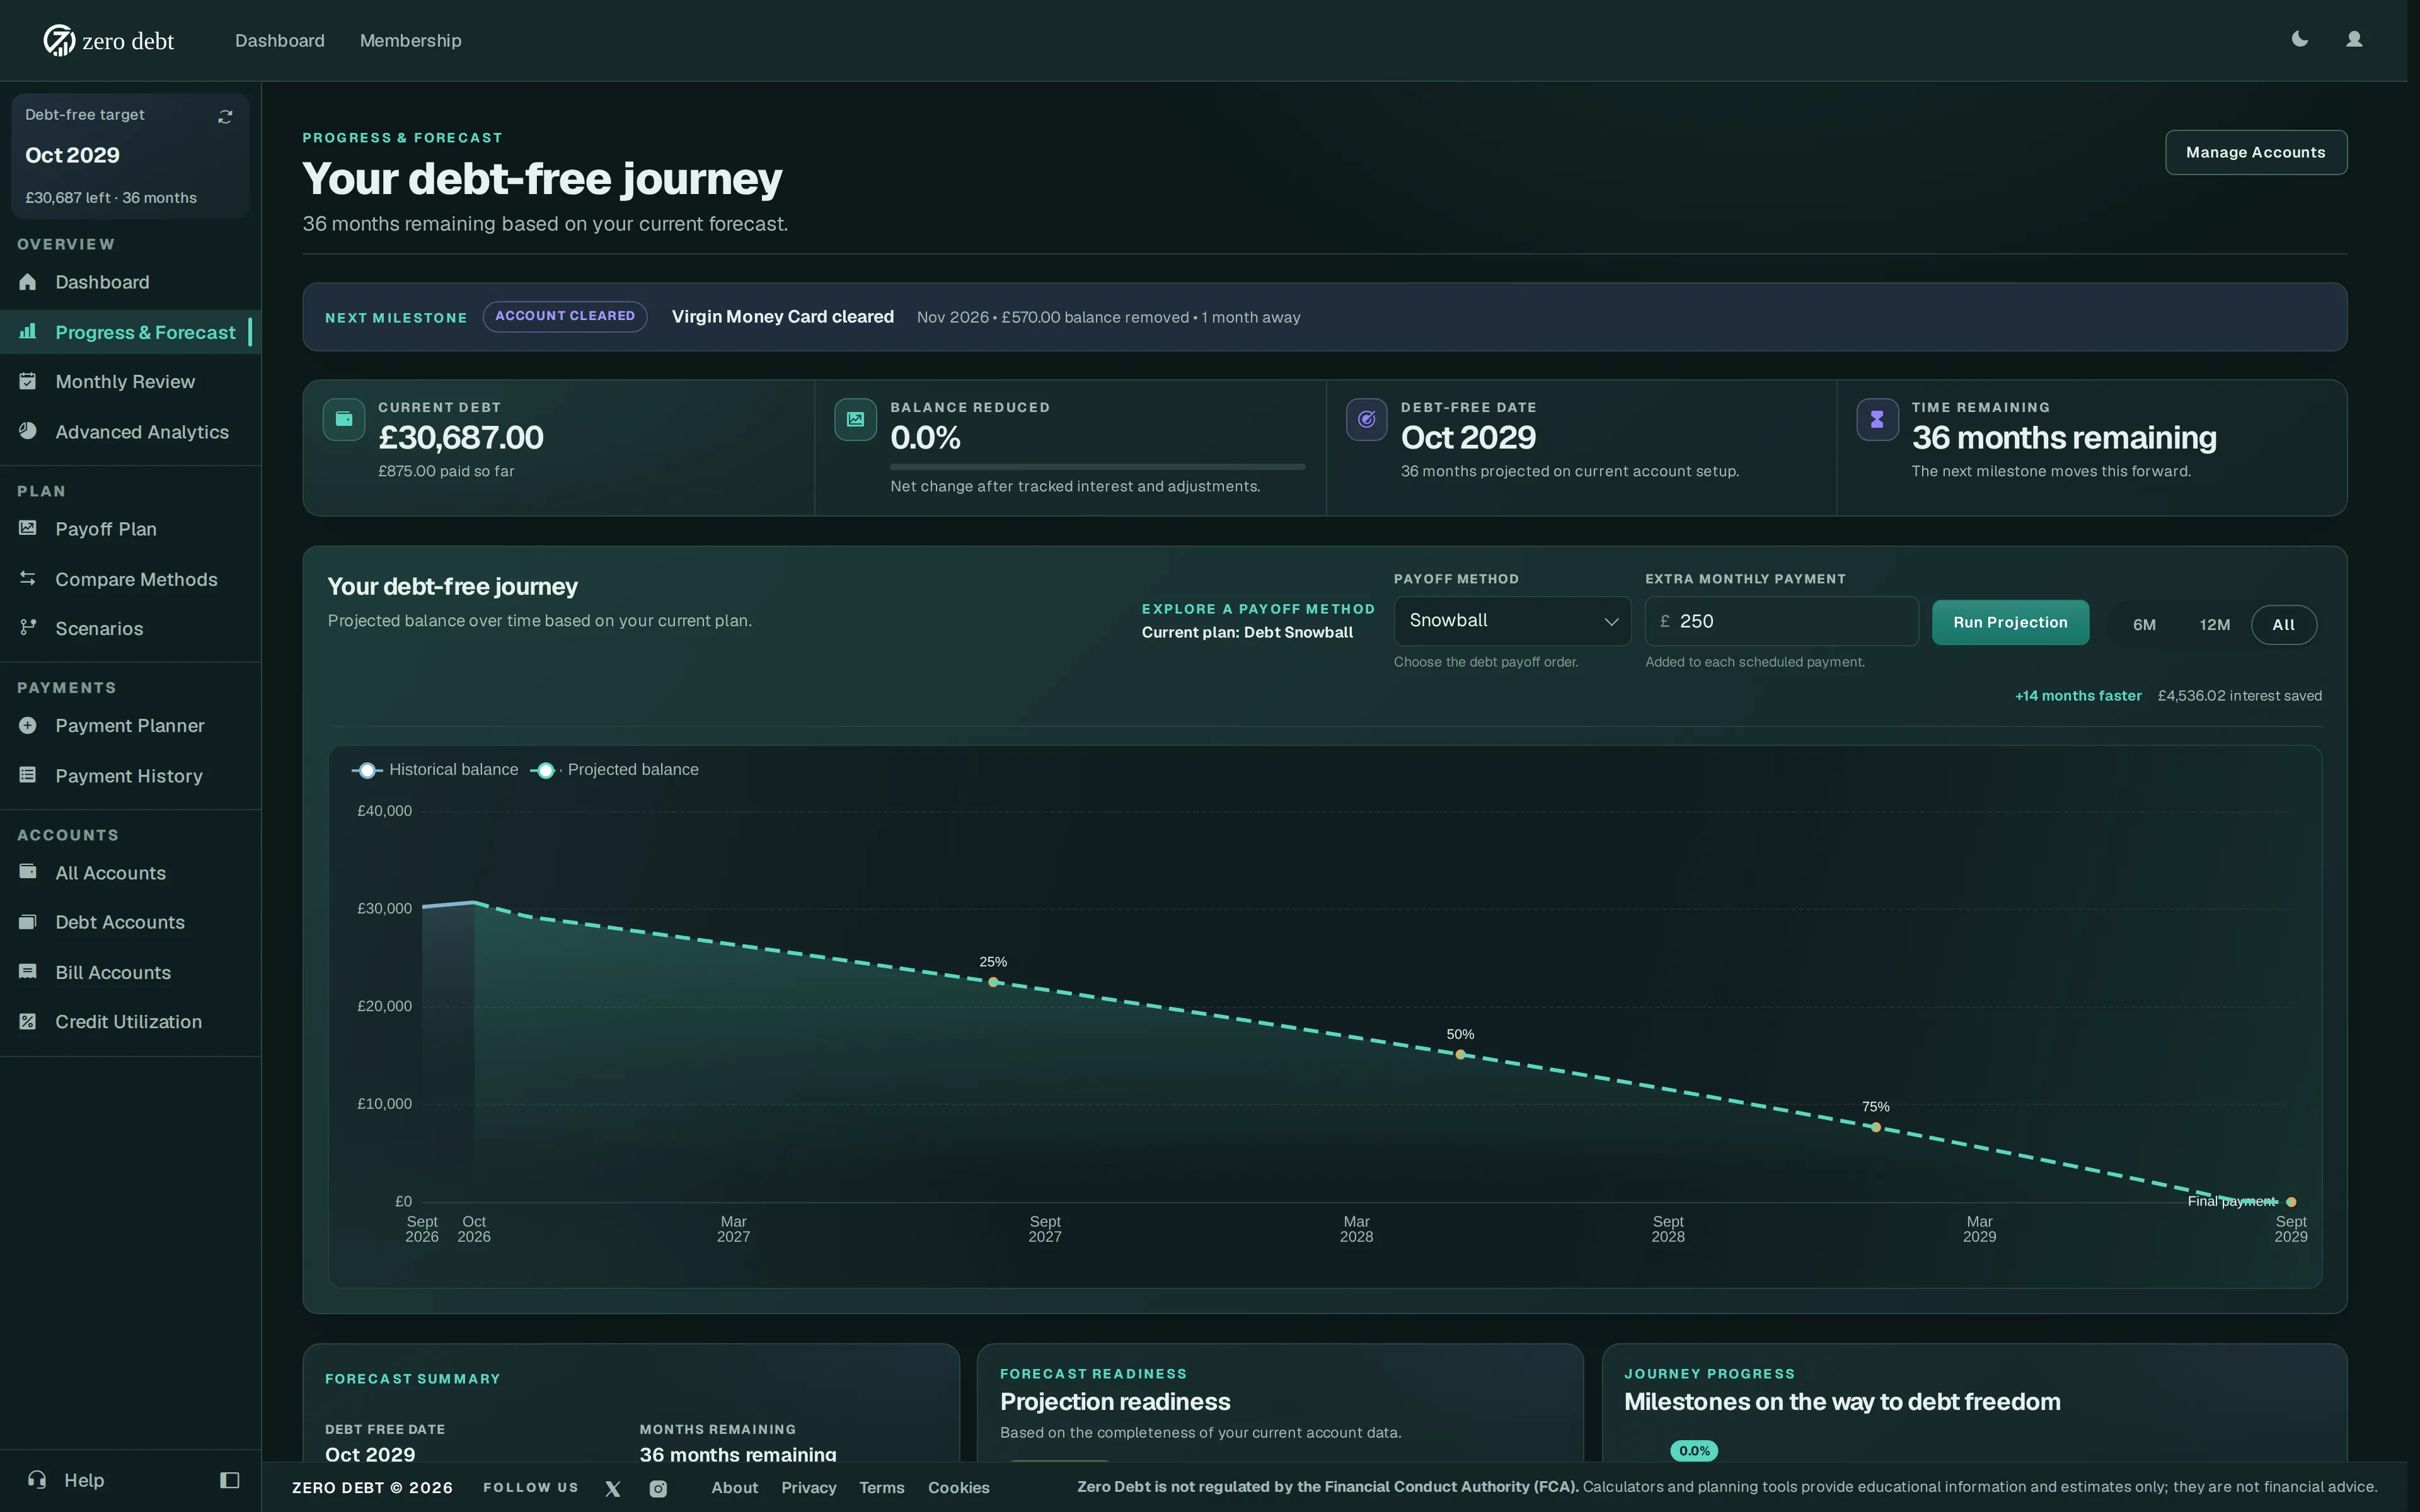
Task: View Payment History
Action: click(x=130, y=776)
